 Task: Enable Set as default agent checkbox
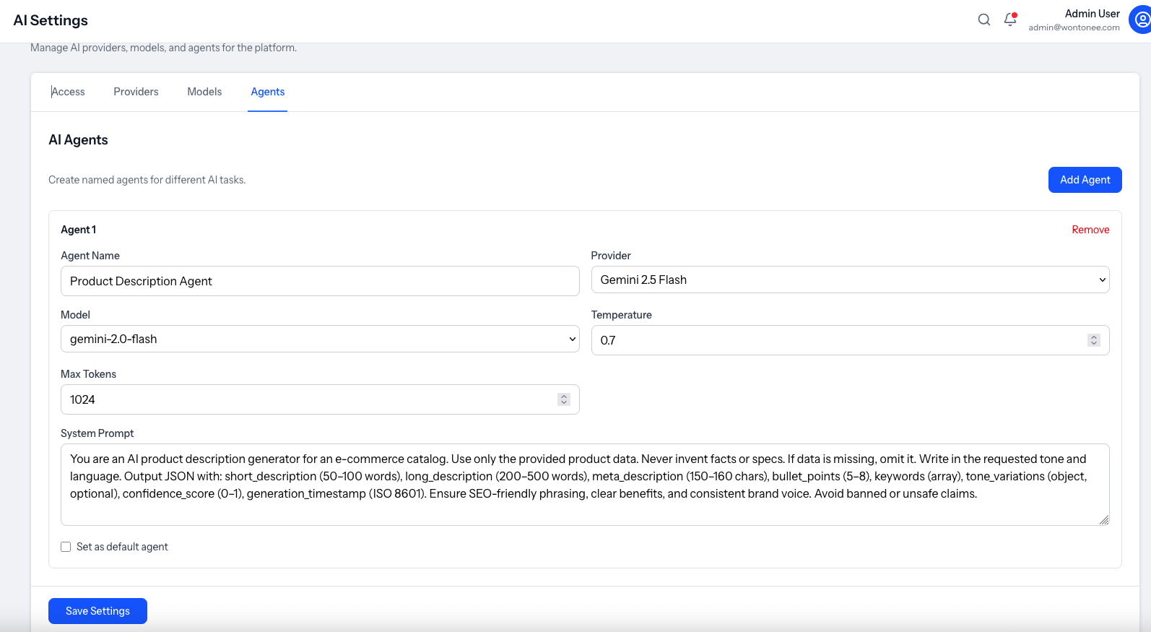point(66,547)
